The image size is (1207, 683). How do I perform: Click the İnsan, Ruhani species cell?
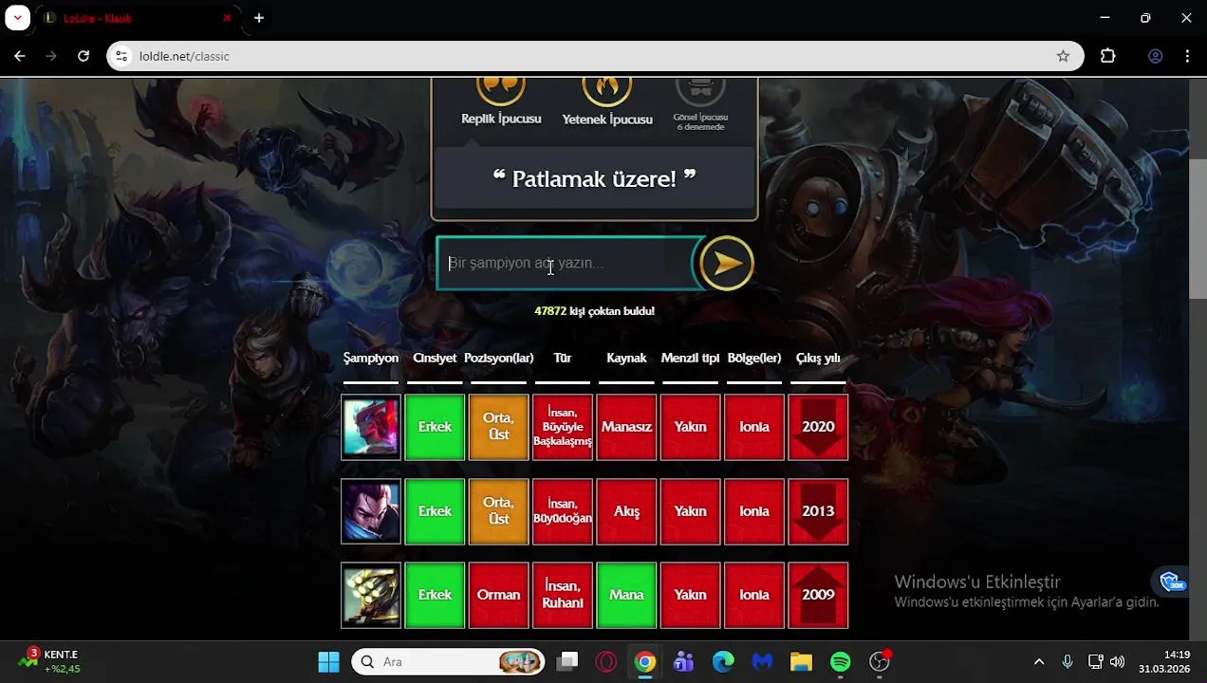pyautogui.click(x=563, y=595)
